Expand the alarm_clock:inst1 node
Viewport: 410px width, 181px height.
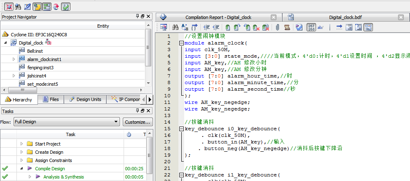(14, 59)
